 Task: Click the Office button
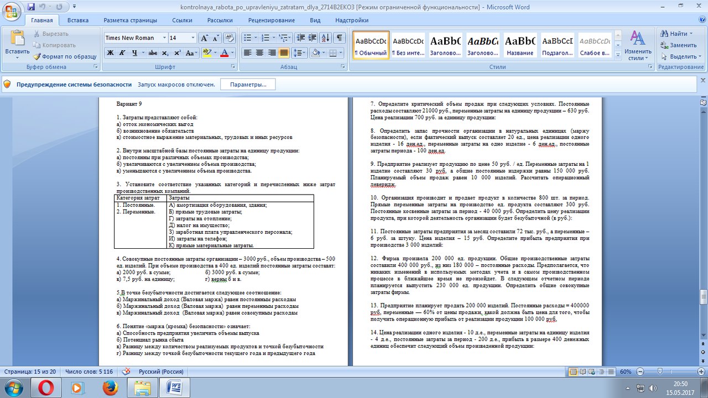(x=12, y=11)
